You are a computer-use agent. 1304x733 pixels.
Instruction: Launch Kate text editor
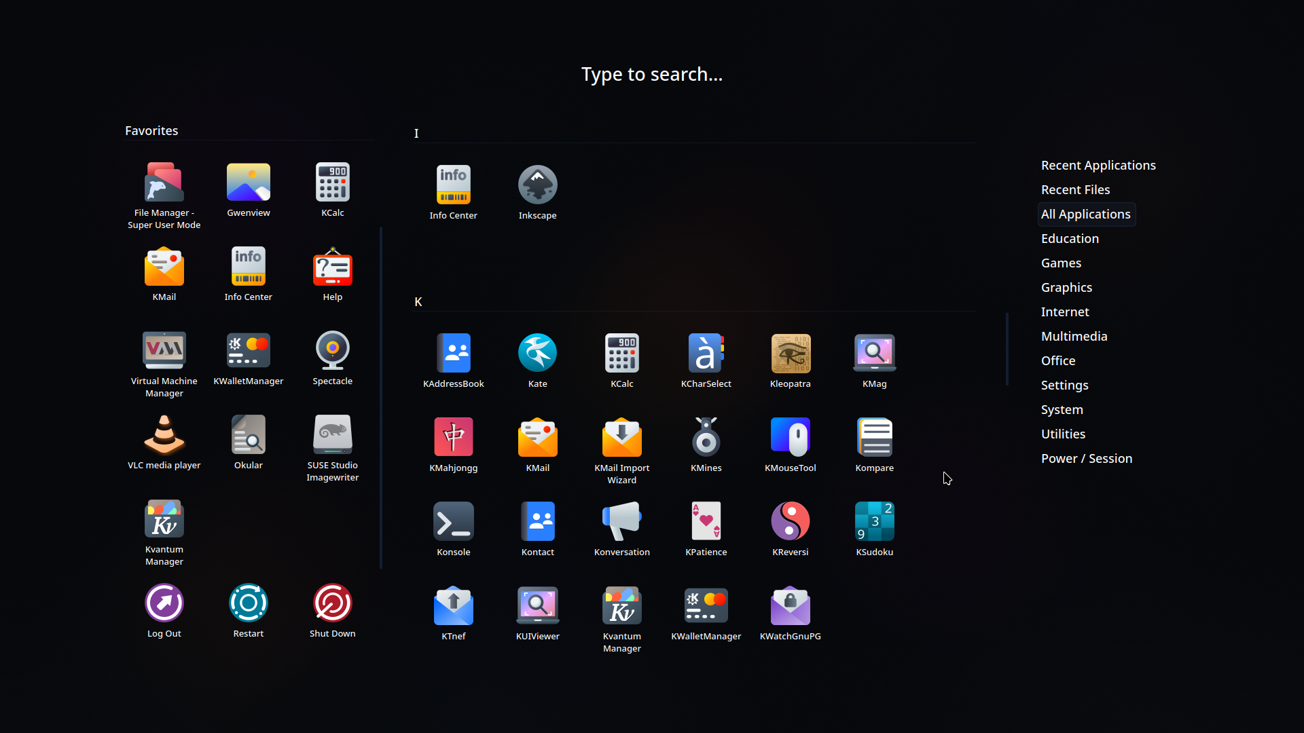pos(538,361)
